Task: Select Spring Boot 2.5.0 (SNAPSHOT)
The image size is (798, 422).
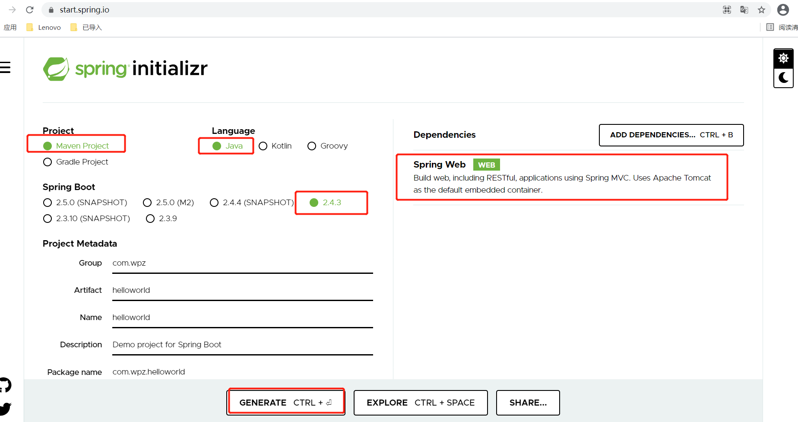Action: click(x=85, y=203)
